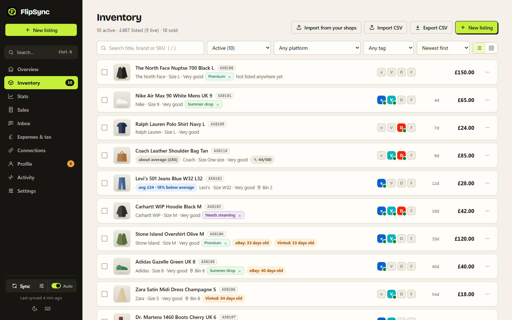Click Depop icon on Ralph Lauren Polo row
The width and height of the screenshot is (512, 320).
tap(401, 128)
